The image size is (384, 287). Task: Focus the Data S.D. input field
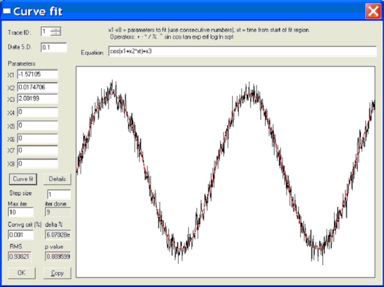pyautogui.click(x=54, y=47)
